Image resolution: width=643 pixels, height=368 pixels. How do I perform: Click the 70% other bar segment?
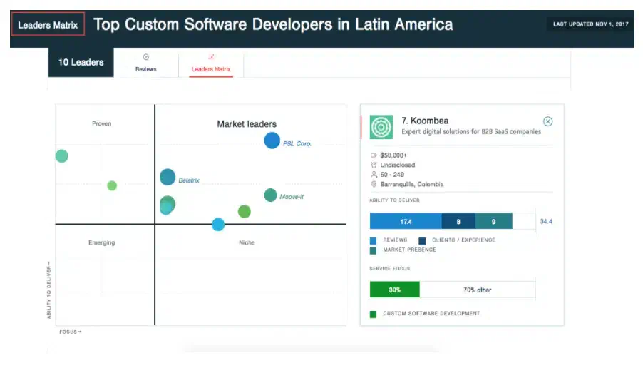point(478,290)
